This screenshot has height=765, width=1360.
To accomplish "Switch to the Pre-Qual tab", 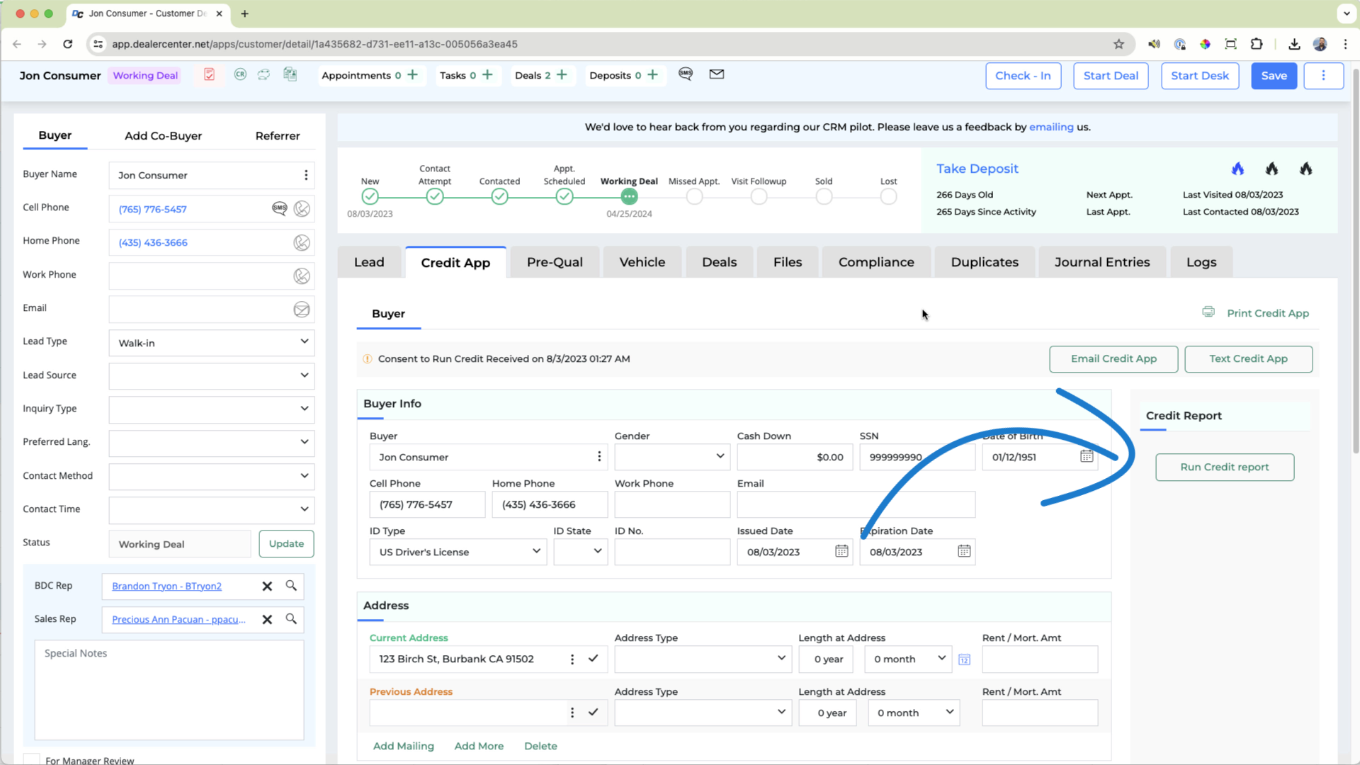I will click(x=555, y=262).
